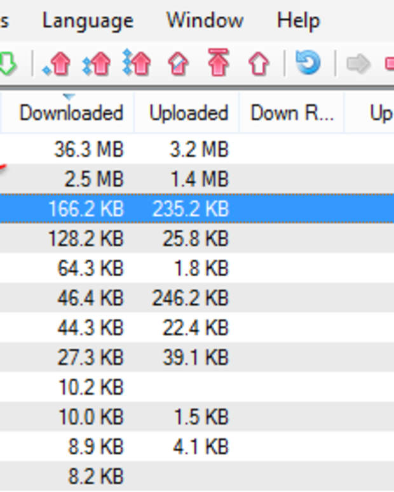Viewport: 394px width, 492px height.
Task: Click the green down arrow toolbar icon
Action: 6,63
